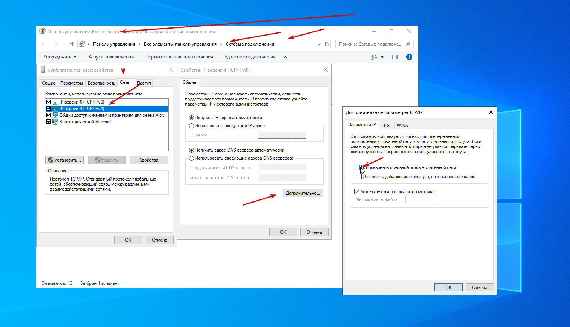Click OK in IPv4 properties dialog
Viewport: 570px width, 327px height.
tap(283, 232)
